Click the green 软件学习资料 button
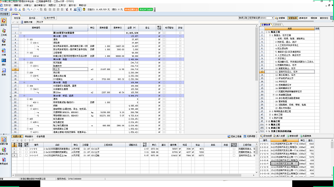This screenshot has height=187, width=334. pos(146,9)
